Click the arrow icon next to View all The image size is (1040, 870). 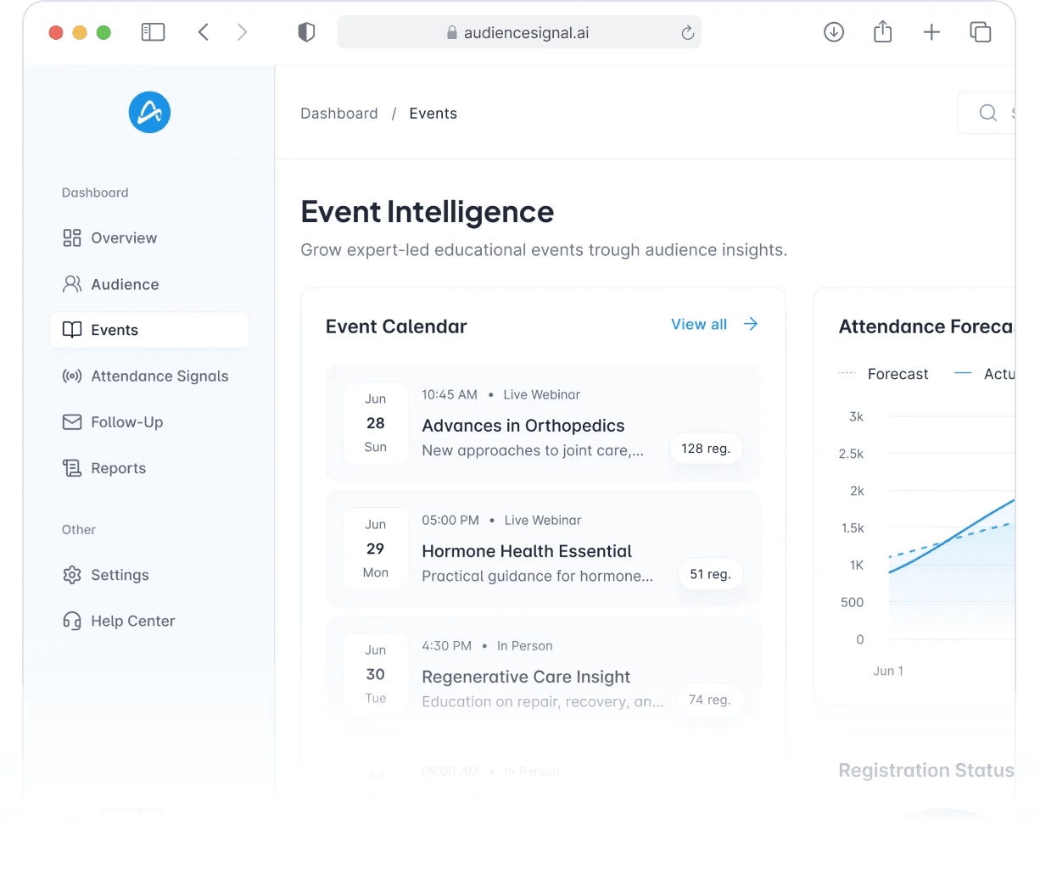(x=751, y=324)
